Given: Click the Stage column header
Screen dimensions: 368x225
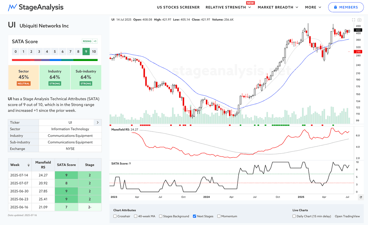Looking at the screenshot, I should (x=90, y=165).
